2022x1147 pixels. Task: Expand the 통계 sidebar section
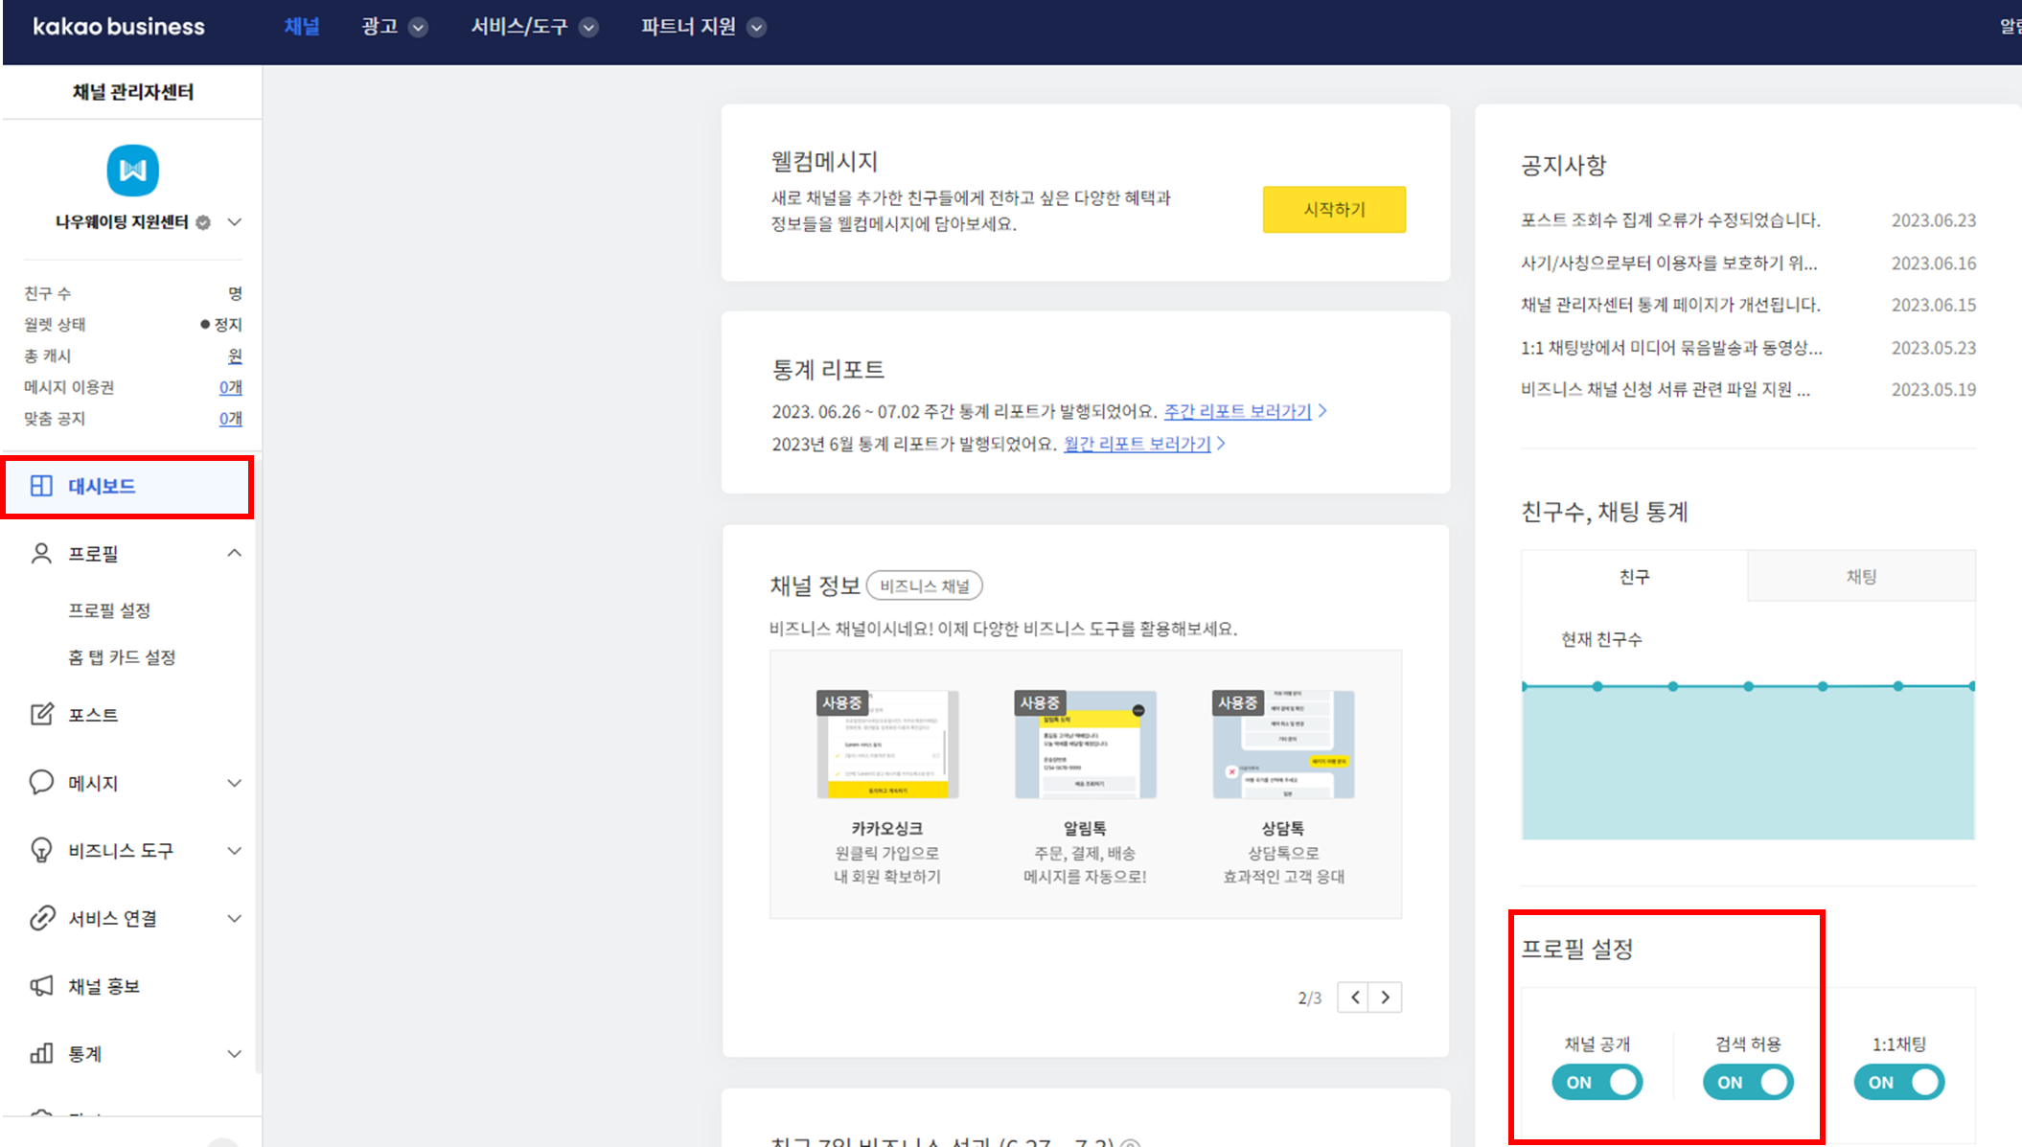[234, 1054]
